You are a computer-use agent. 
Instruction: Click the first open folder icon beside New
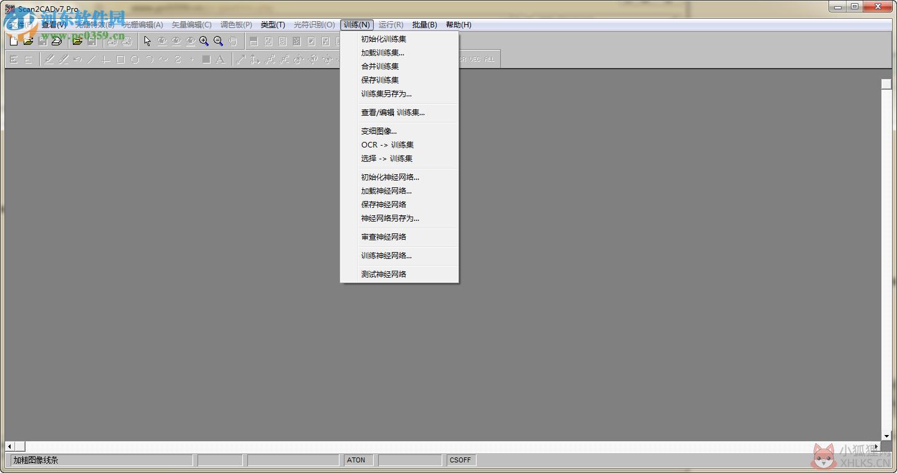pyautogui.click(x=28, y=41)
